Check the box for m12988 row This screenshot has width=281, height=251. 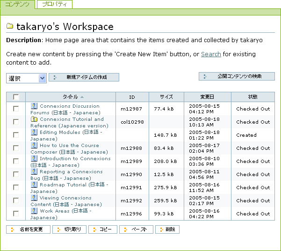click(x=16, y=148)
